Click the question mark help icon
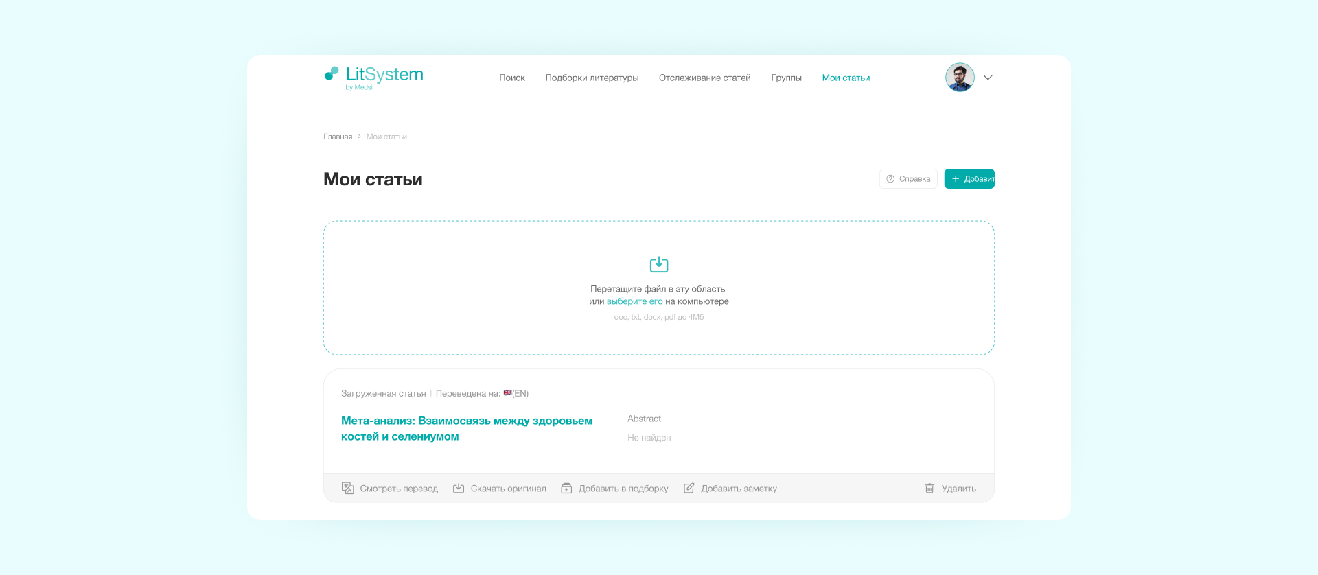 tap(890, 179)
